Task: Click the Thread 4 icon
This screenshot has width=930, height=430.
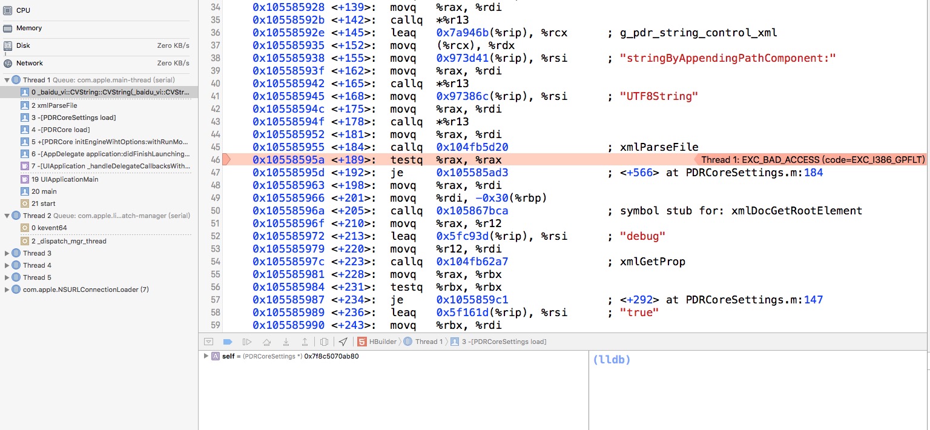Action: click(16, 265)
